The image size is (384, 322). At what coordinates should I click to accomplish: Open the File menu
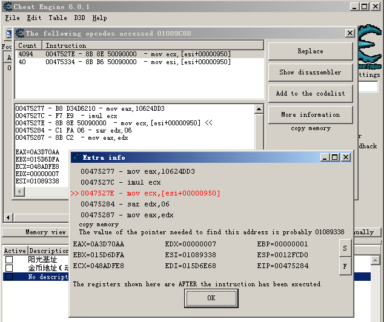tap(13, 18)
